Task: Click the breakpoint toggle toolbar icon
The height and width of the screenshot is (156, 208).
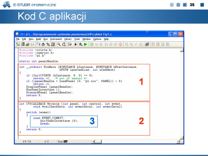Action: [x=75, y=45]
